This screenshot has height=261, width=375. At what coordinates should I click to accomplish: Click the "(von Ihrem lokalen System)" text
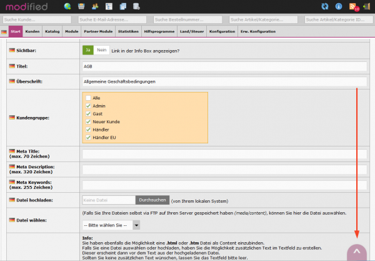coord(200,201)
